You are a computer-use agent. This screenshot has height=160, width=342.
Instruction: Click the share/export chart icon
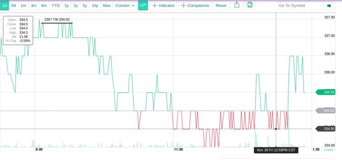pyautogui.click(x=237, y=5)
